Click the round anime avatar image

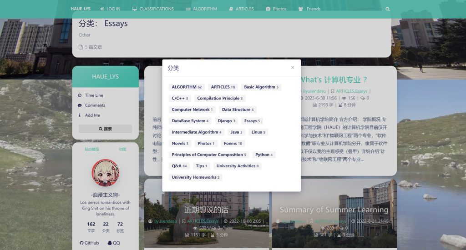click(105, 173)
